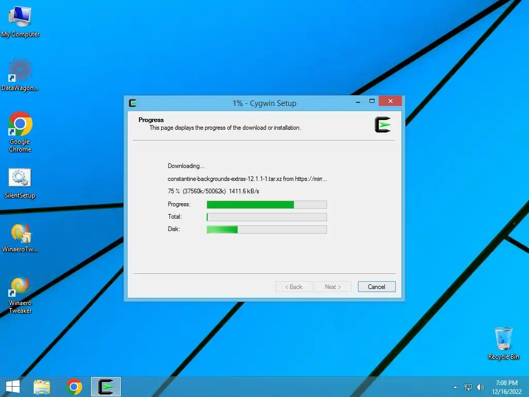Click the package download Progress bar

tap(267, 205)
